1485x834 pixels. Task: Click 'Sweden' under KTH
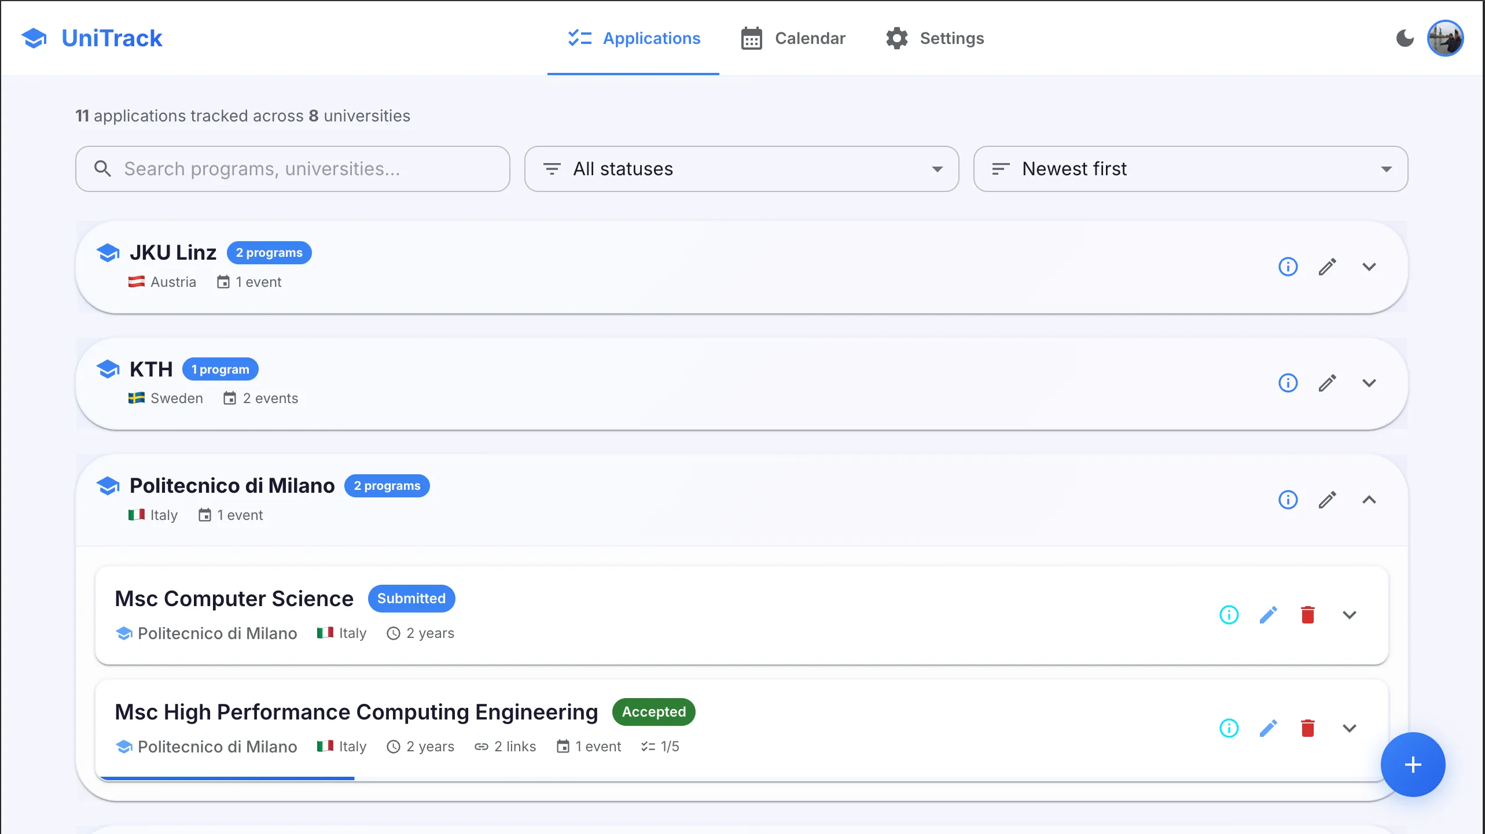[x=177, y=398]
